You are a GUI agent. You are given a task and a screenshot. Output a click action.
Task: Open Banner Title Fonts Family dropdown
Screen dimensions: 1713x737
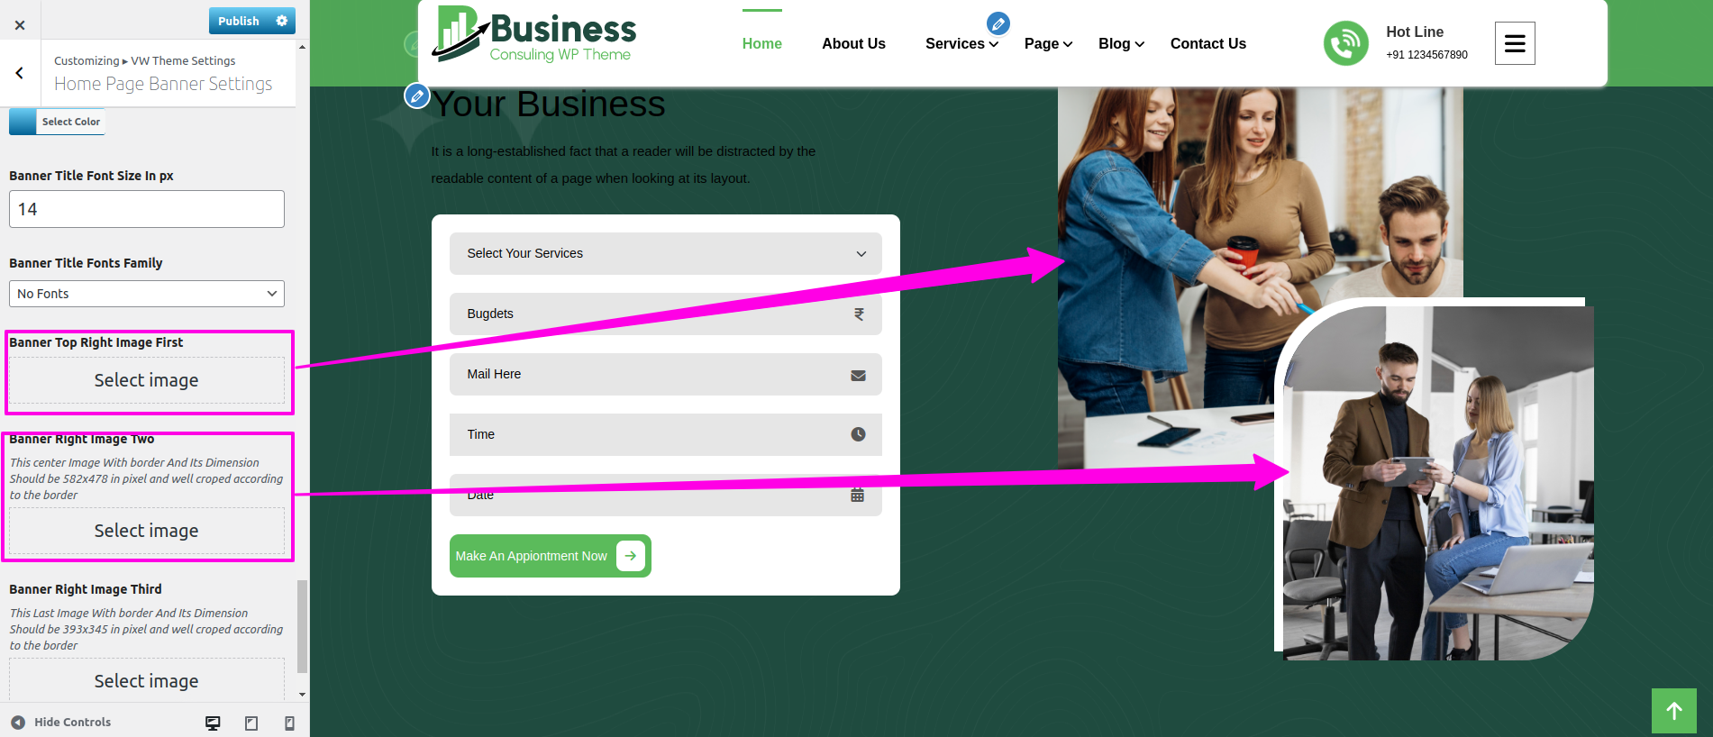147,294
